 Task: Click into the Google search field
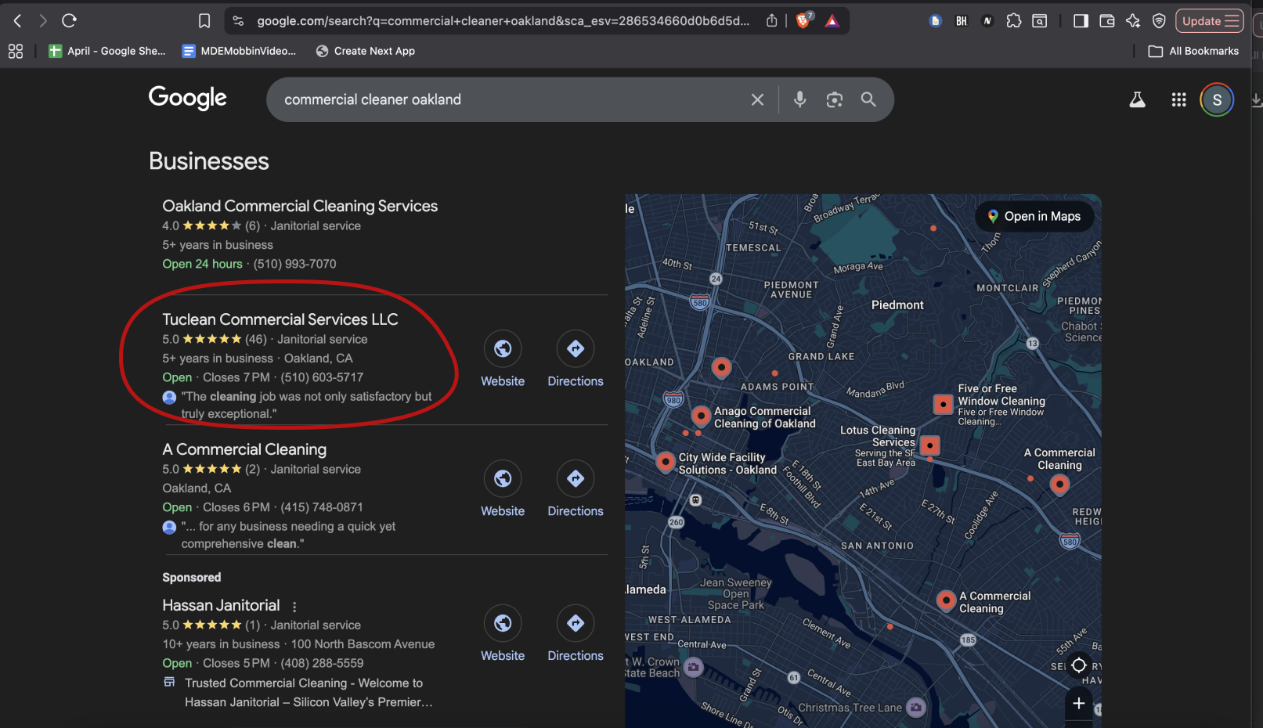501,99
